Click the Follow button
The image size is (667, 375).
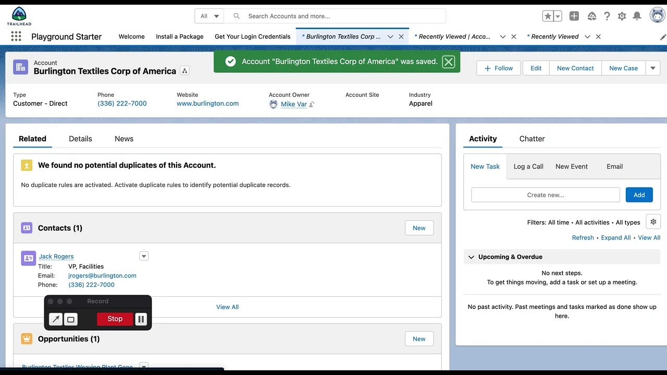(x=499, y=68)
